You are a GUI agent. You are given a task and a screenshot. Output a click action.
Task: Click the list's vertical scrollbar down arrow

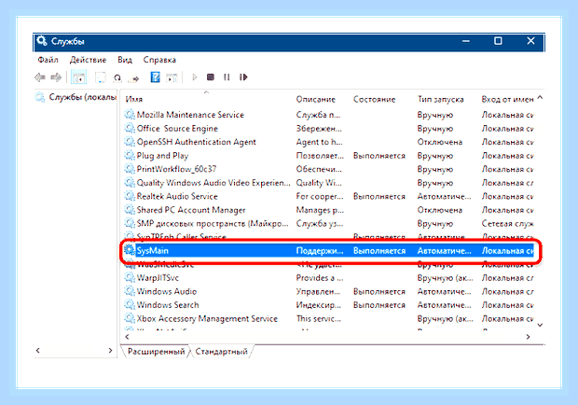coord(540,325)
